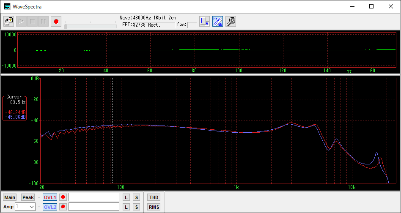
Task: Toggle the RMS measurement button
Action: pyautogui.click(x=154, y=207)
